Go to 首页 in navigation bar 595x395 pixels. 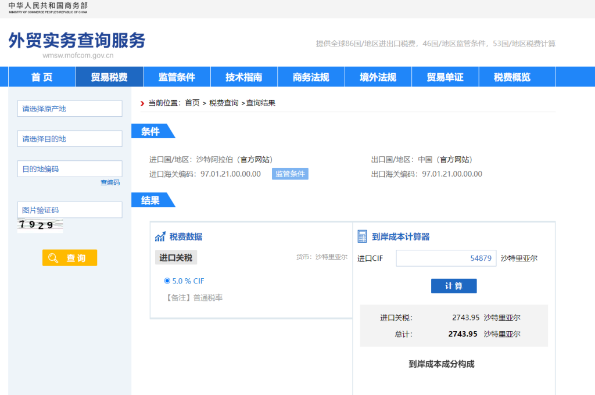click(42, 77)
